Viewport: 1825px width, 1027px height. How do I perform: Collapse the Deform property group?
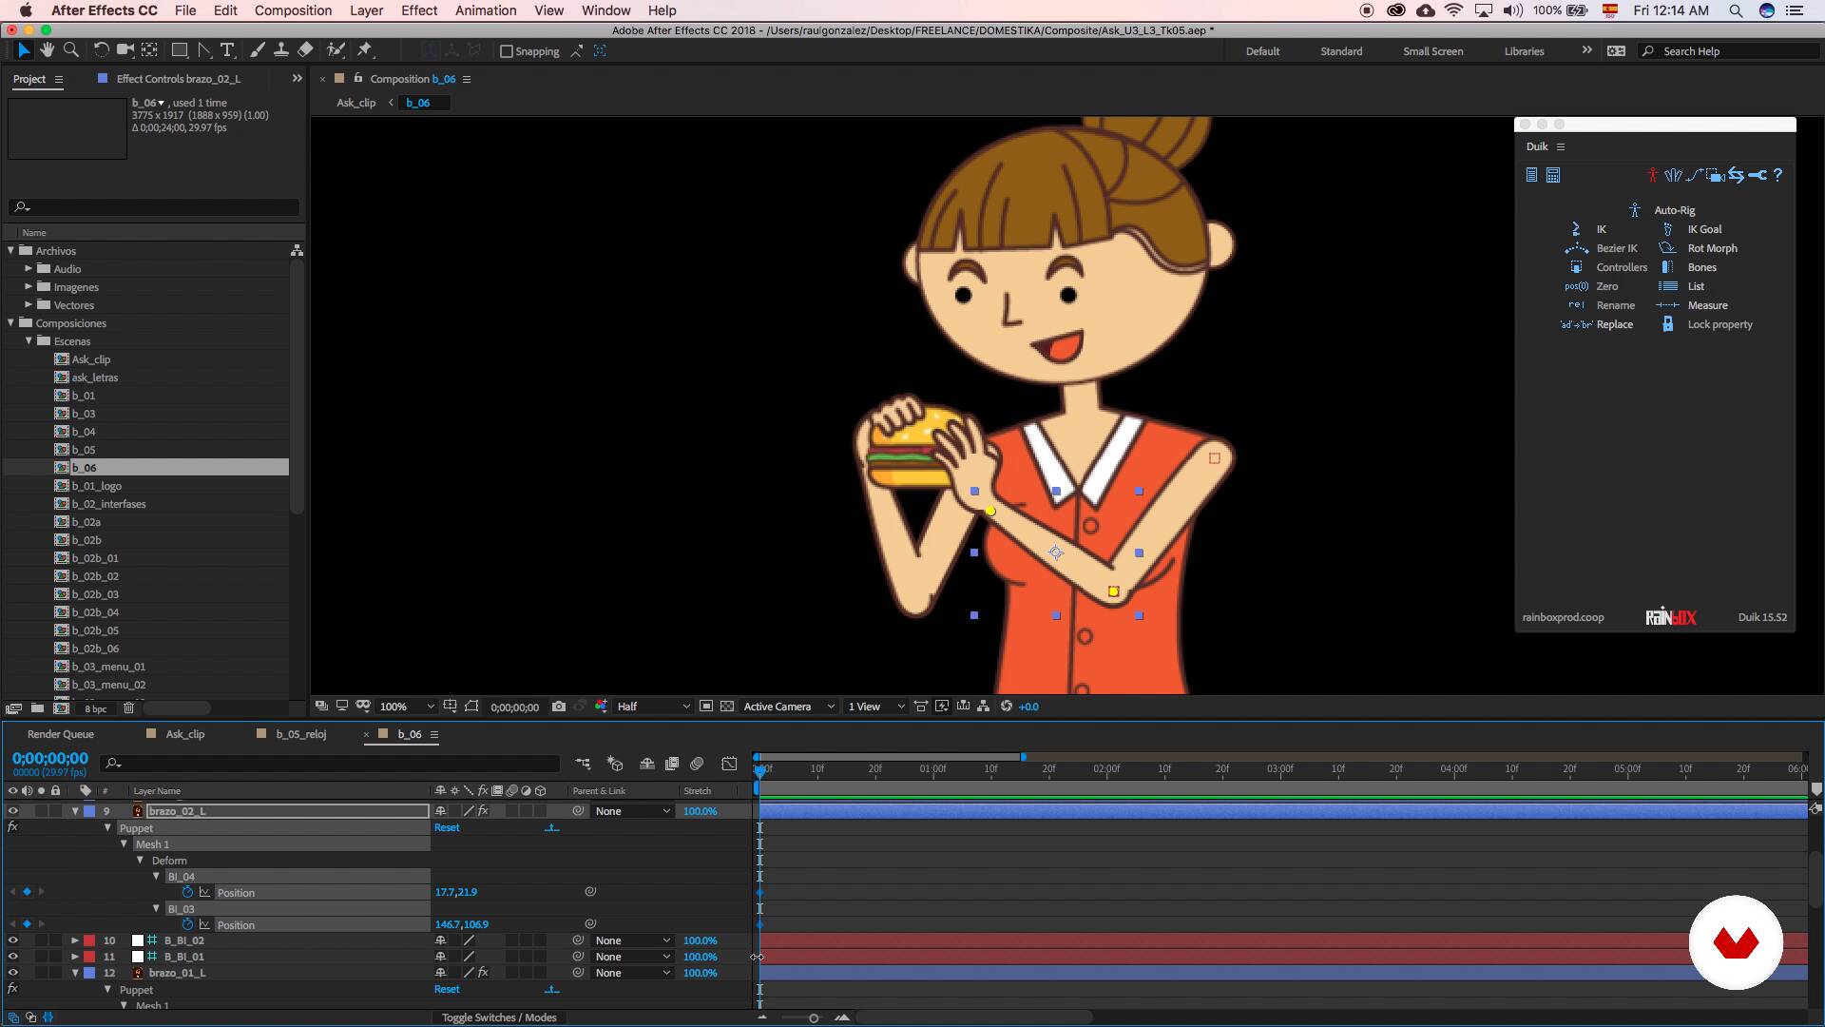pyautogui.click(x=140, y=861)
